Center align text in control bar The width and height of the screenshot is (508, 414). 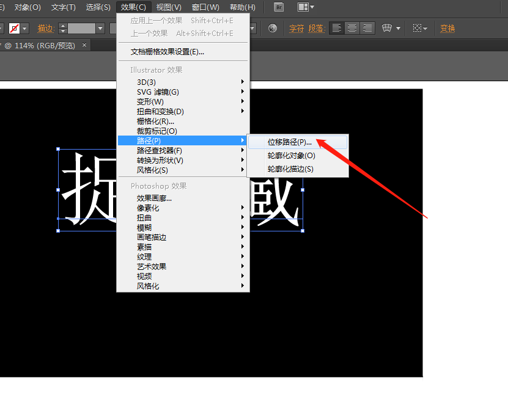(x=352, y=28)
